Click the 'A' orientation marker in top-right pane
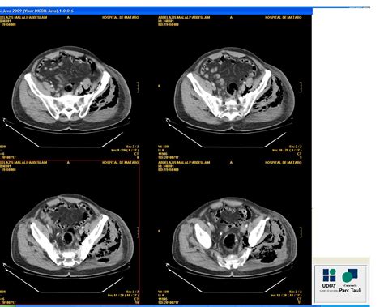 pyautogui.click(x=231, y=17)
